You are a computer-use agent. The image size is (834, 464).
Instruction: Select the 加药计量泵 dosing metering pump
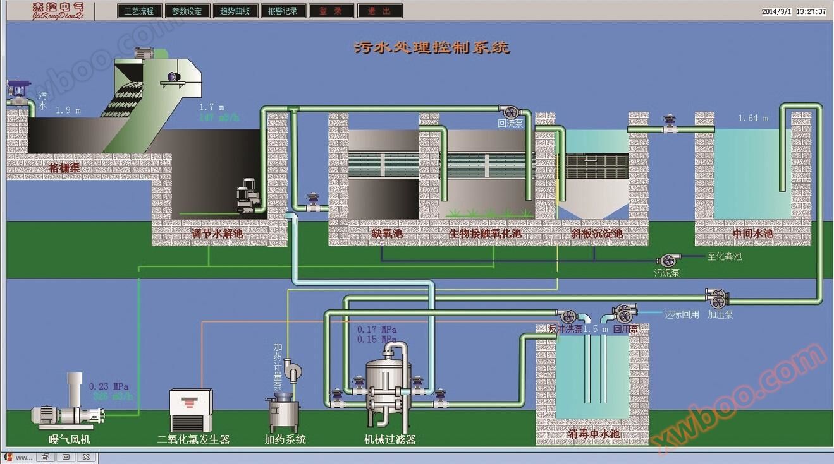point(291,369)
